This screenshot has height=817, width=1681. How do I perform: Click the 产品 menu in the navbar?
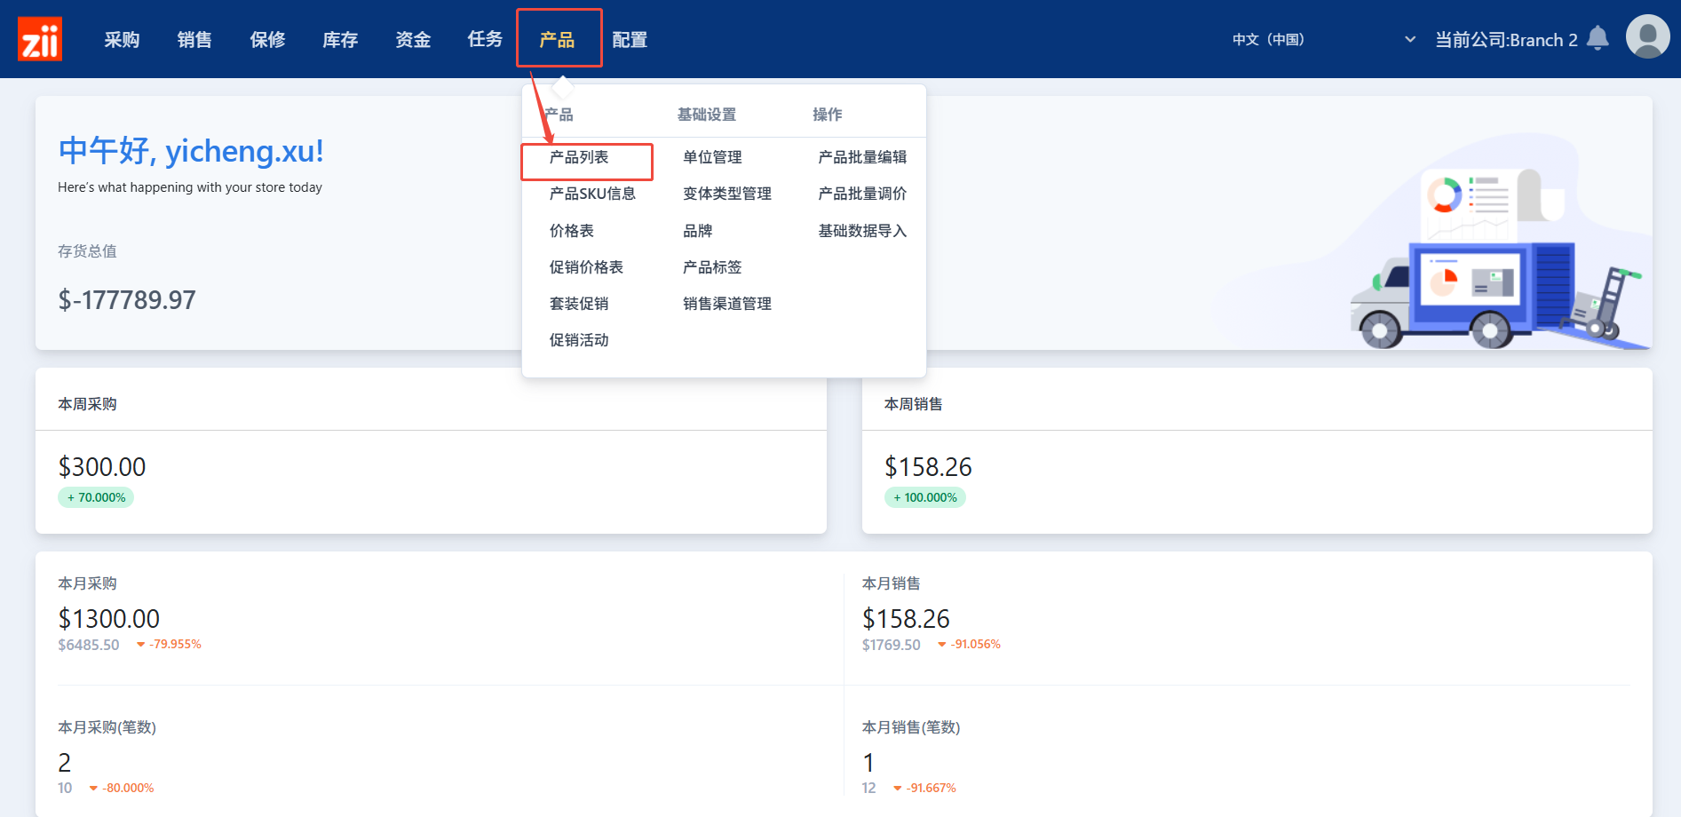coord(558,39)
